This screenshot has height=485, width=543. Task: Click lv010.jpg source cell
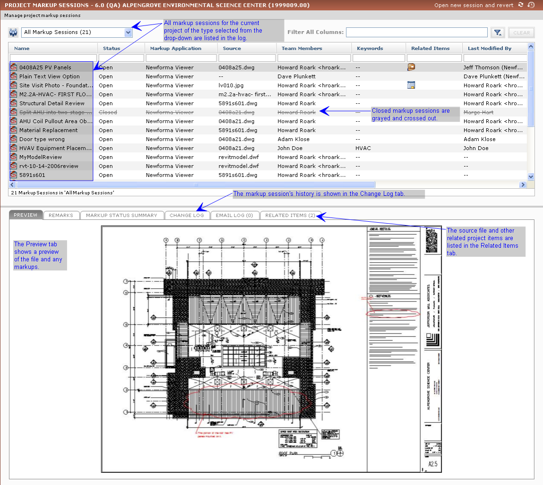231,85
